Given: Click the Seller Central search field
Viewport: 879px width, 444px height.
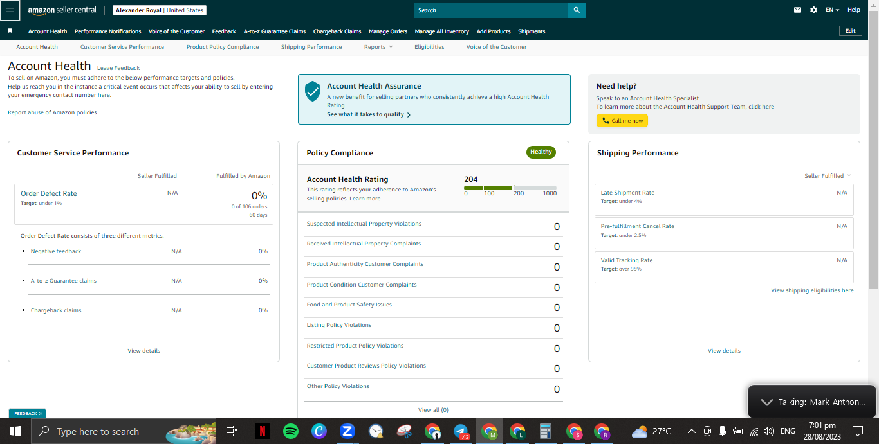Looking at the screenshot, I should point(491,10).
